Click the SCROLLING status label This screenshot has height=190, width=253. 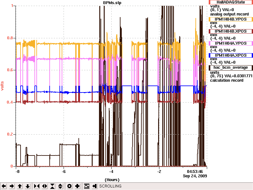pyautogui.click(x=110, y=186)
